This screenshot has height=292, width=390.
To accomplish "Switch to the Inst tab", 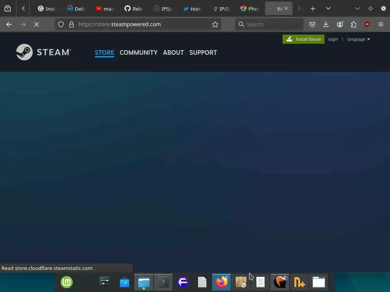I will (x=46, y=9).
